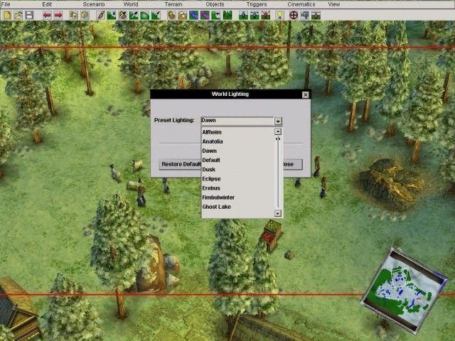Click the list's scroll down arrow
The image size is (455, 341).
[x=278, y=212]
